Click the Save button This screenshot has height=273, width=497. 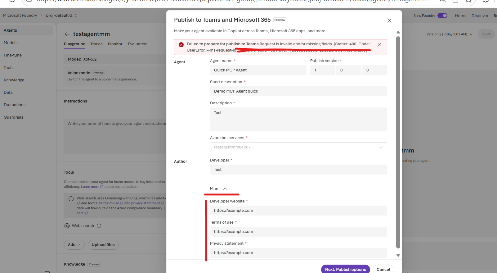point(486,34)
